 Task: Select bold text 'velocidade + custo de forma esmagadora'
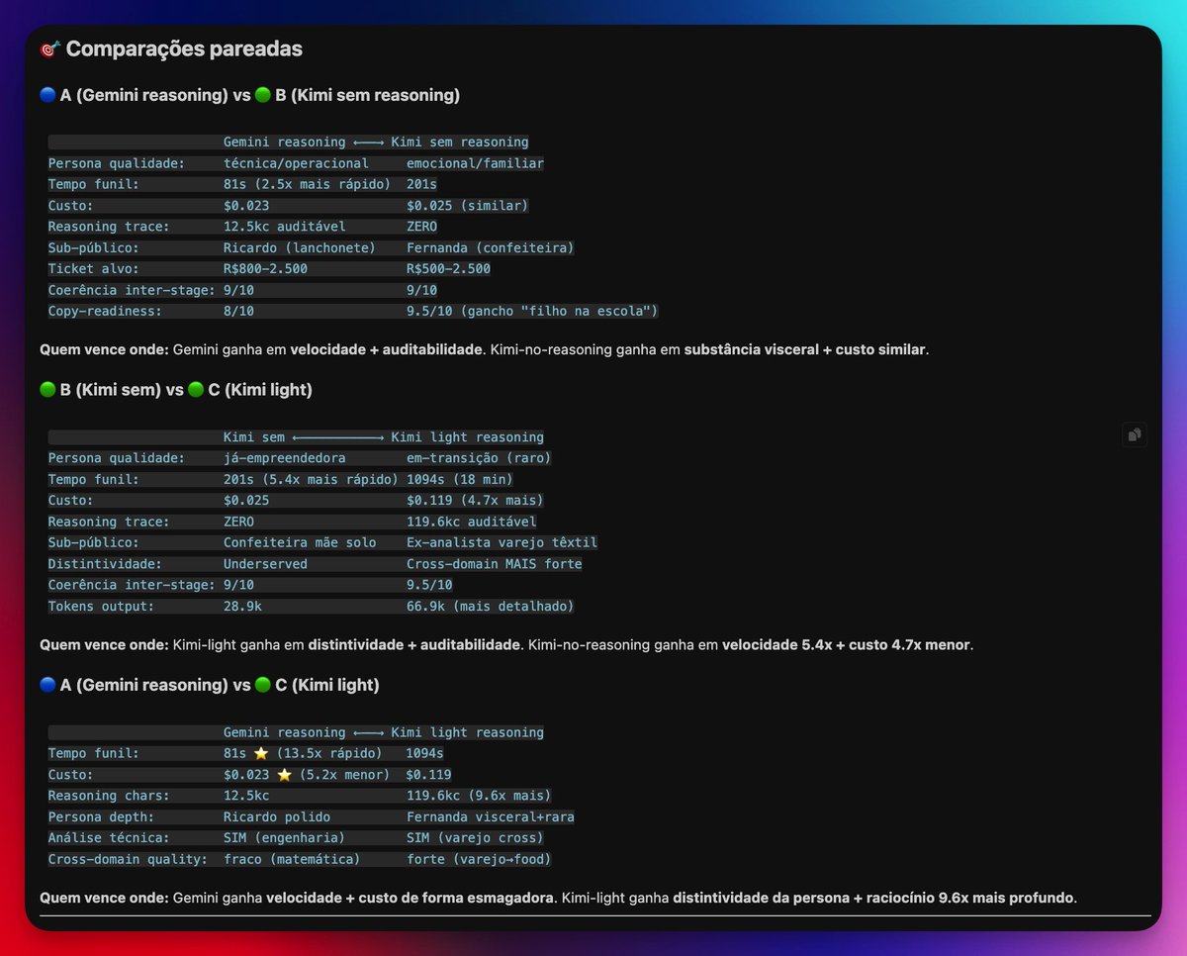click(410, 899)
